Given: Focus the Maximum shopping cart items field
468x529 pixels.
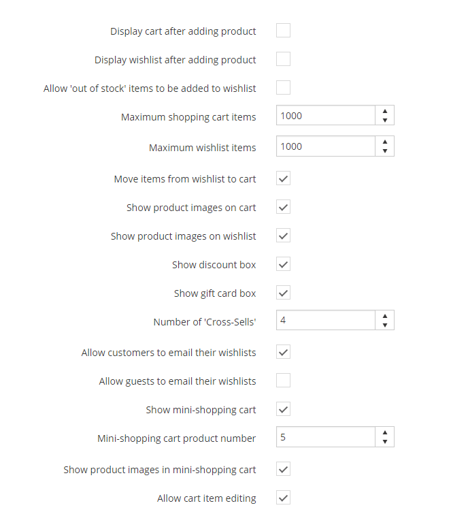Looking at the screenshot, I should (x=326, y=115).
